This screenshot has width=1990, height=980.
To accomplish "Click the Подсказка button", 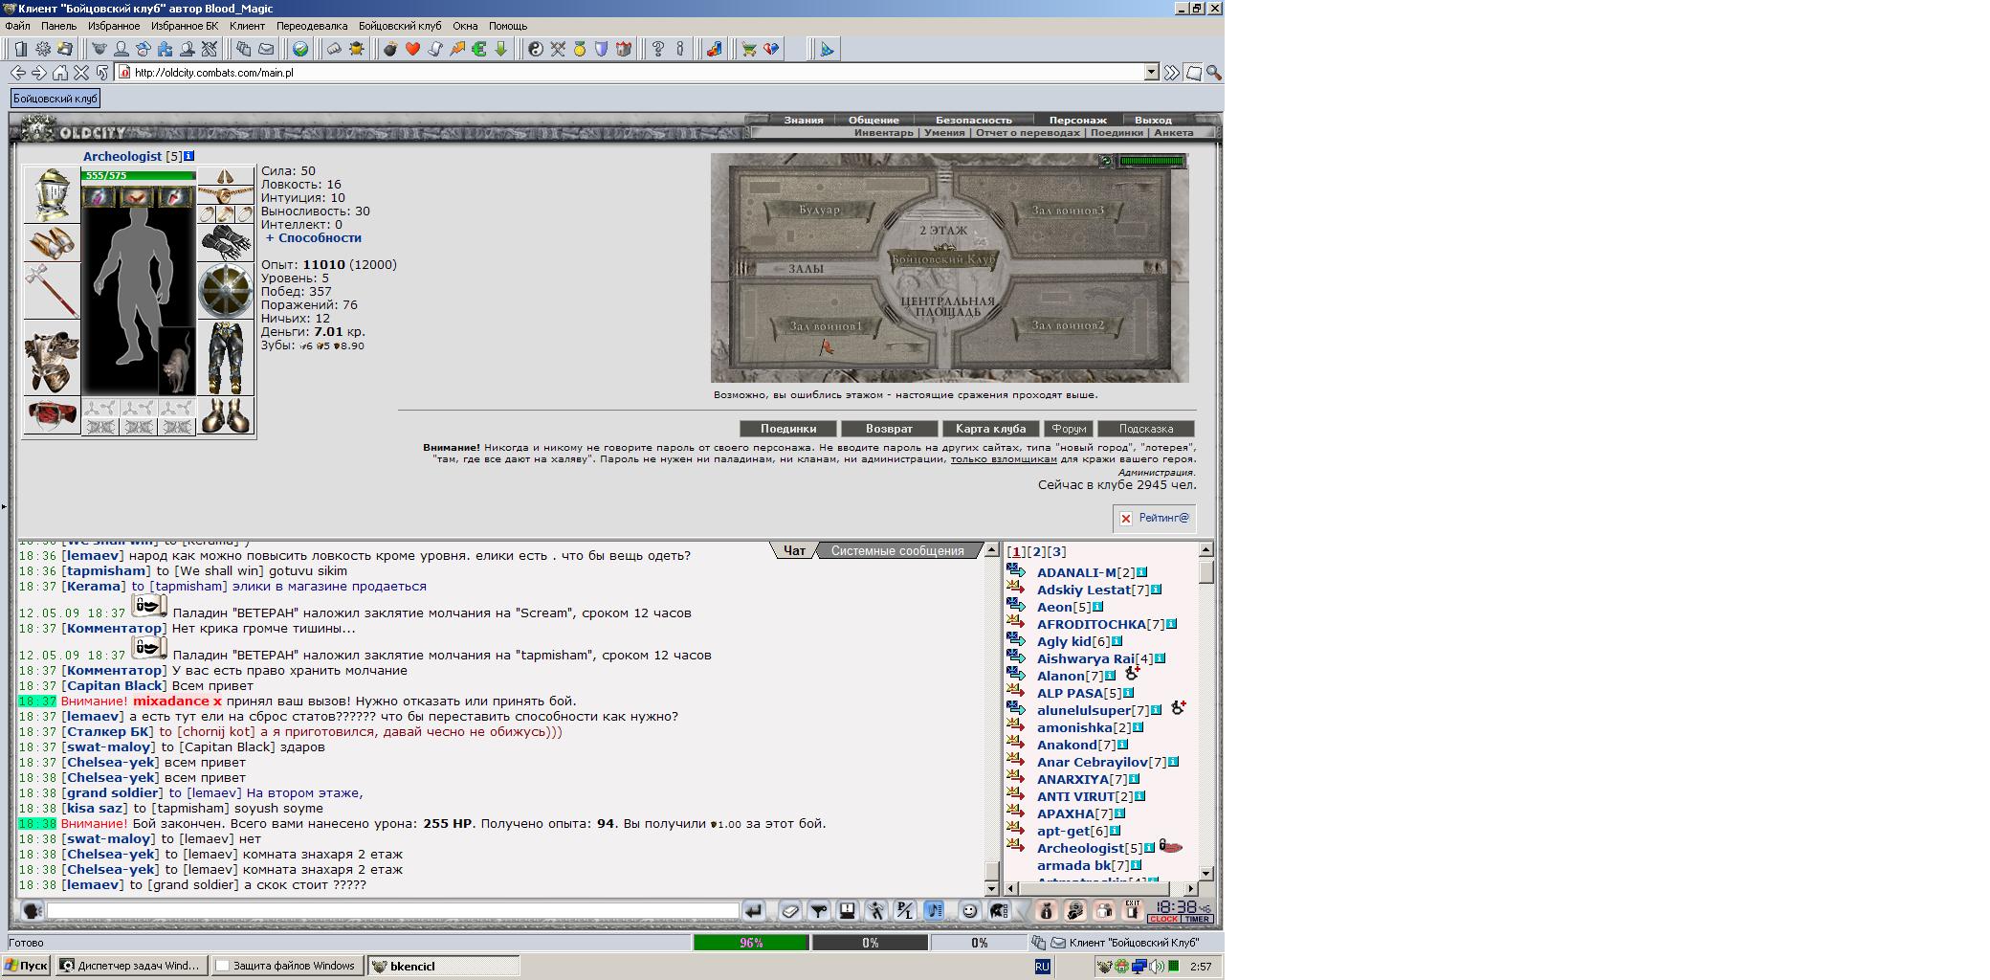I will click(x=1145, y=429).
